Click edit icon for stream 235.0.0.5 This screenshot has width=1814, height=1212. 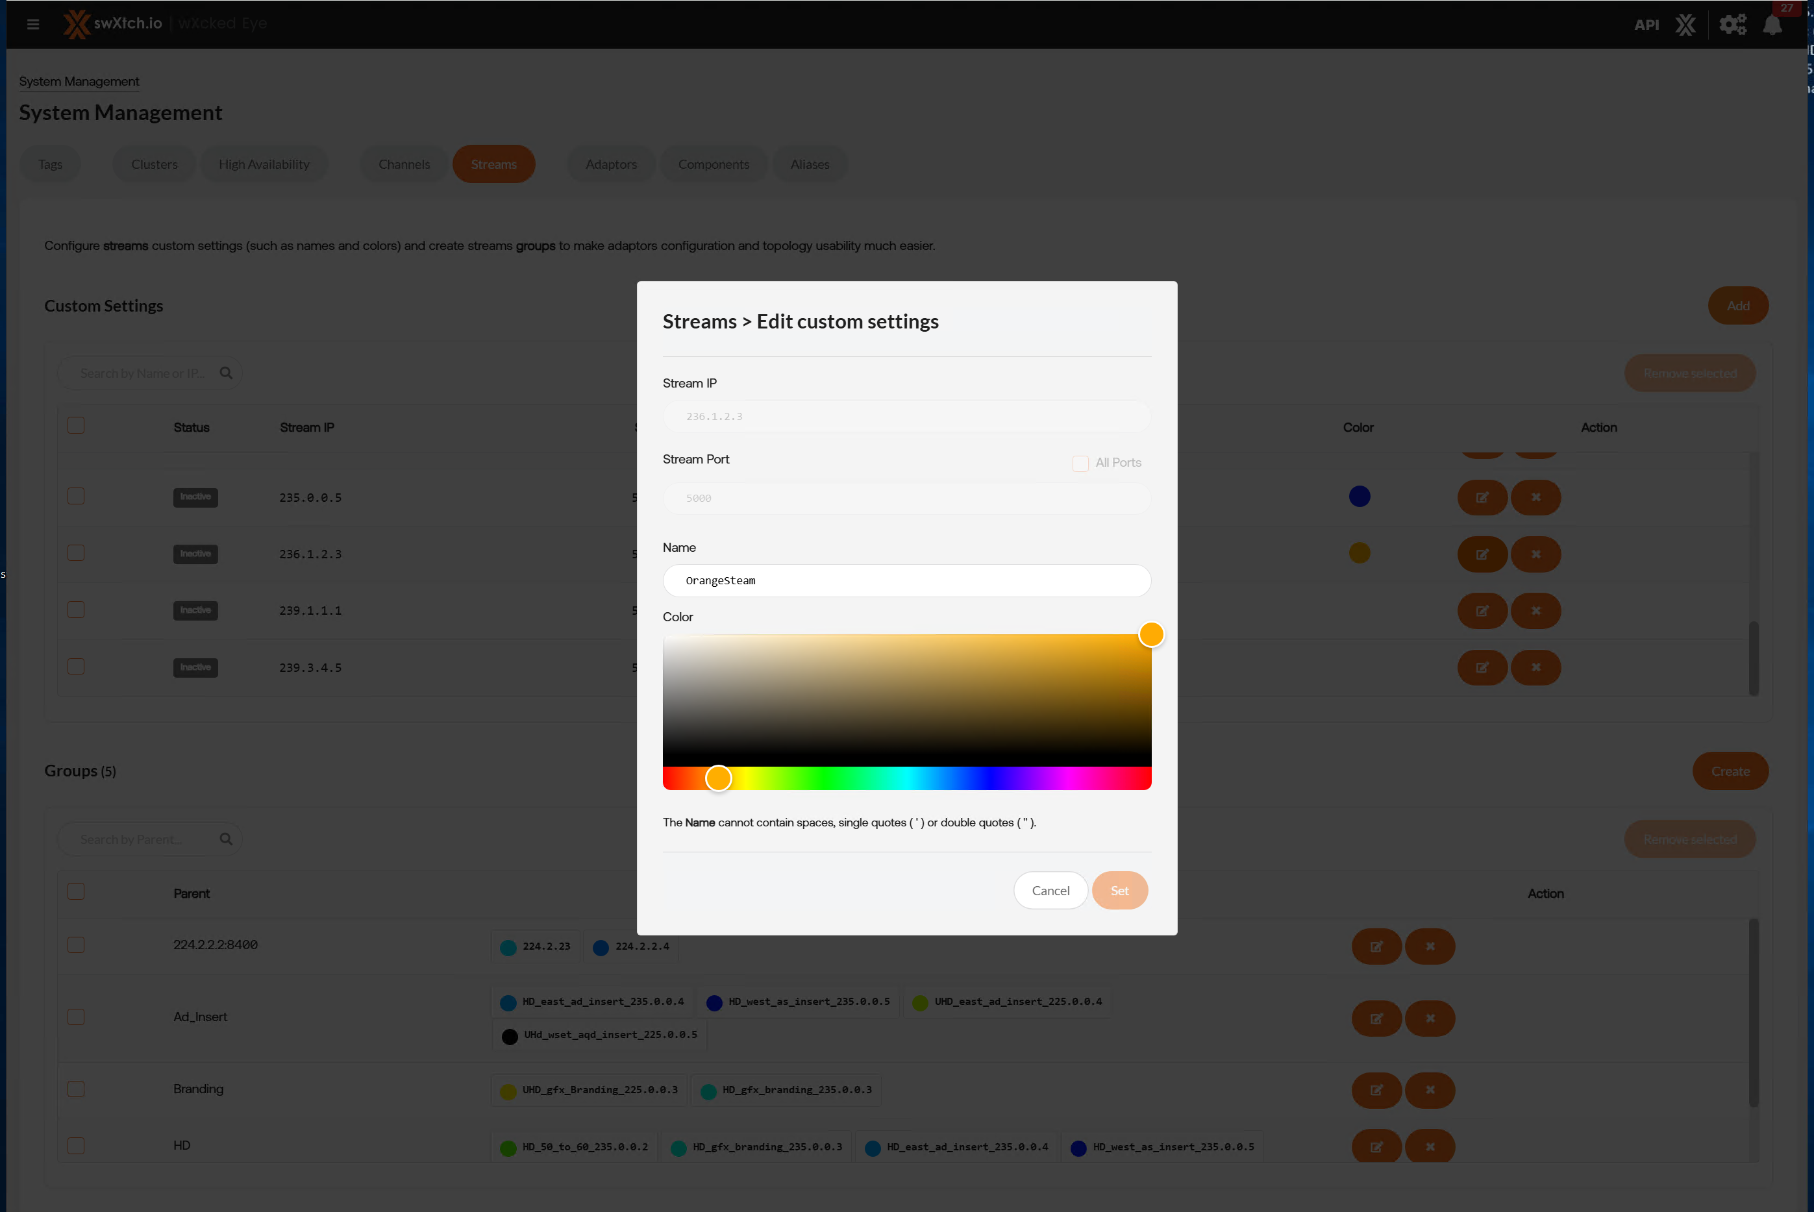(x=1482, y=497)
